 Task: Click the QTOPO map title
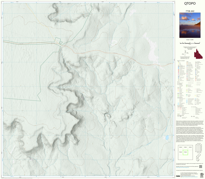(x=190, y=3)
